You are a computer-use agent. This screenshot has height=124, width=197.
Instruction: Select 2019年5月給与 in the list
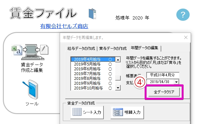point(93,64)
